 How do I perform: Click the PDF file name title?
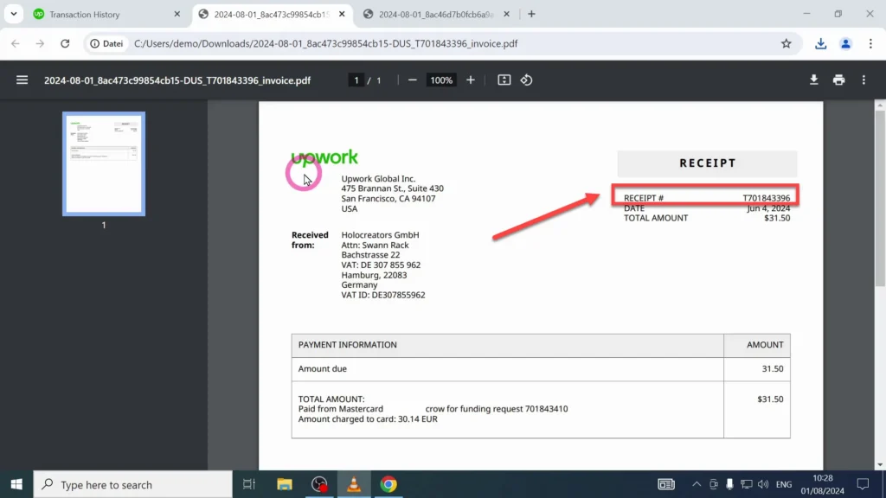[x=177, y=80]
